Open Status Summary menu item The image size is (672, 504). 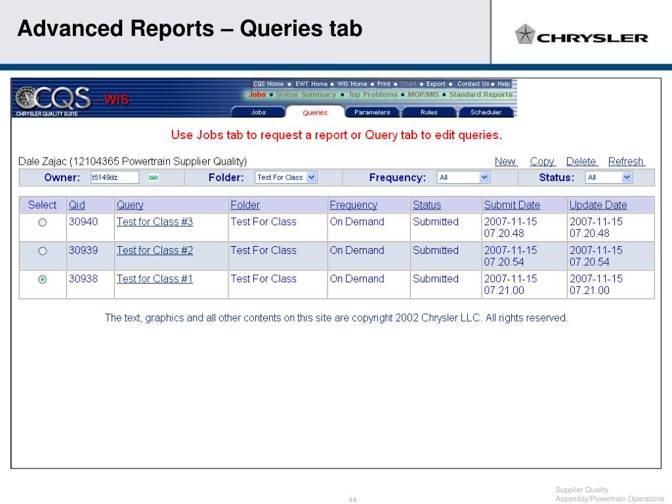[x=306, y=94]
